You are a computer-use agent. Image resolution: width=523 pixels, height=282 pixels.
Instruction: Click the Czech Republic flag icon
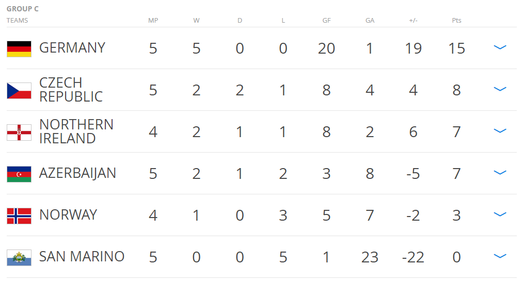pyautogui.click(x=19, y=90)
